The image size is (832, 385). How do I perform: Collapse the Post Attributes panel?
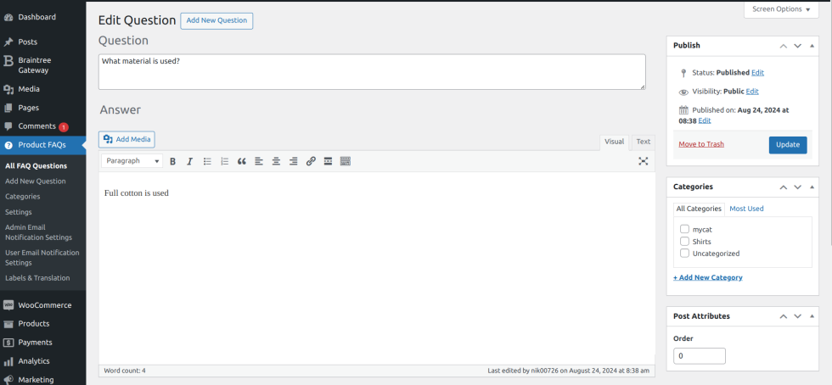tap(812, 316)
